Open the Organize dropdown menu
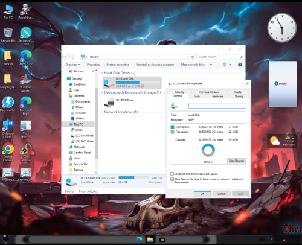 tap(72, 65)
